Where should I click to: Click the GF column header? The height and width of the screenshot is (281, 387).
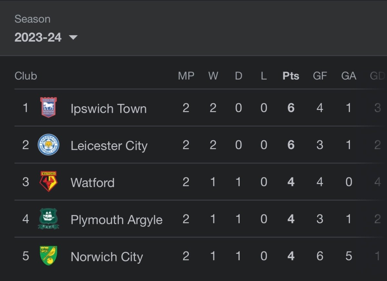pos(320,76)
